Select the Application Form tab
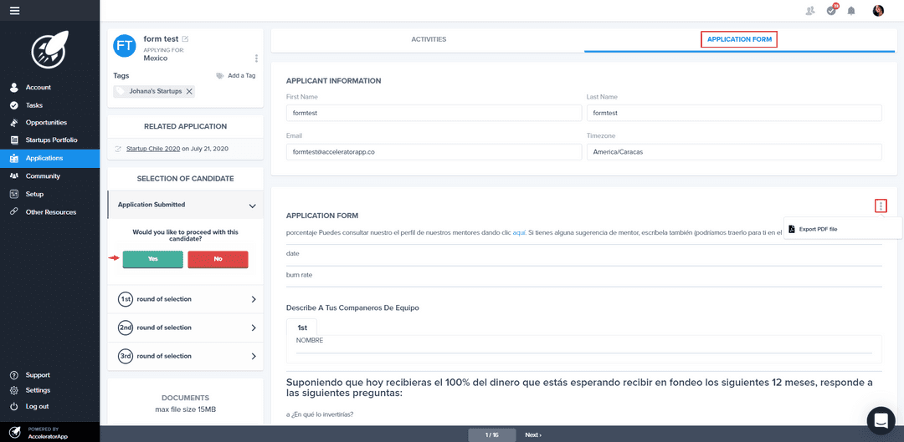904x442 pixels. [739, 40]
